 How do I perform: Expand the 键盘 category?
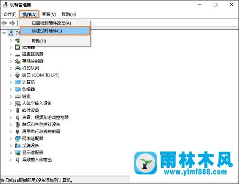pyautogui.click(x=11, y=97)
